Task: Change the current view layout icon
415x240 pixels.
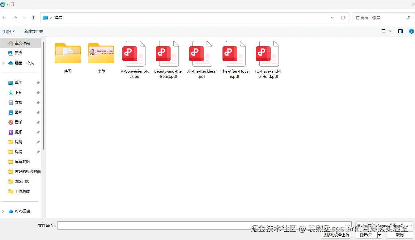Action: click(x=383, y=31)
